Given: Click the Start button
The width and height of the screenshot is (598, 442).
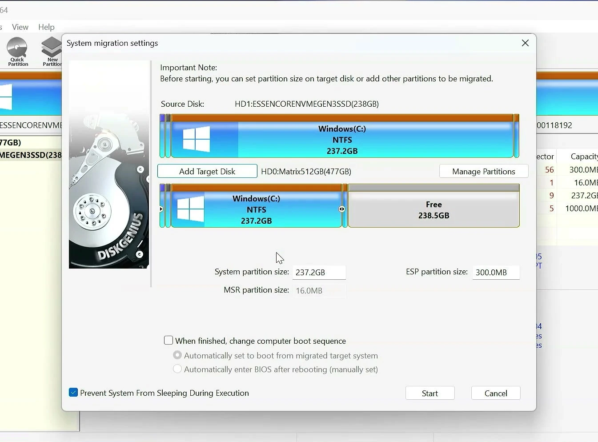Looking at the screenshot, I should coord(430,393).
